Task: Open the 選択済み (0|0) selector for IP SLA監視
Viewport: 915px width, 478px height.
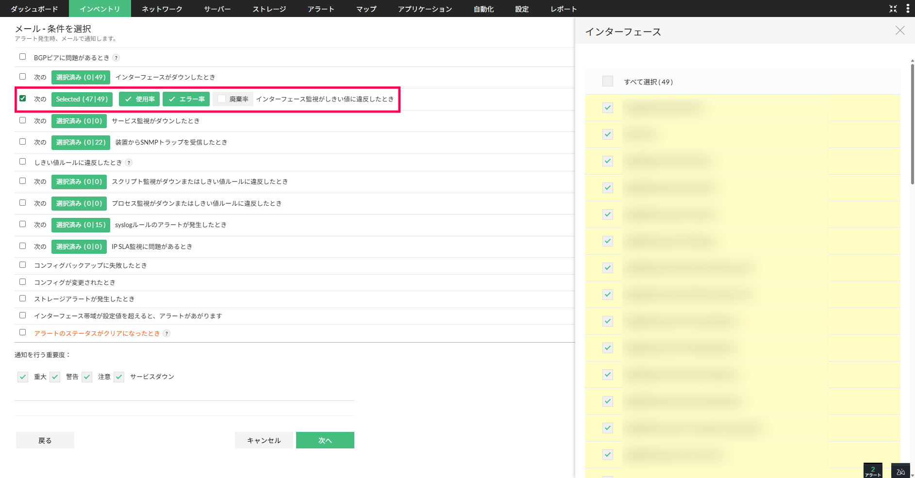Action: 79,247
